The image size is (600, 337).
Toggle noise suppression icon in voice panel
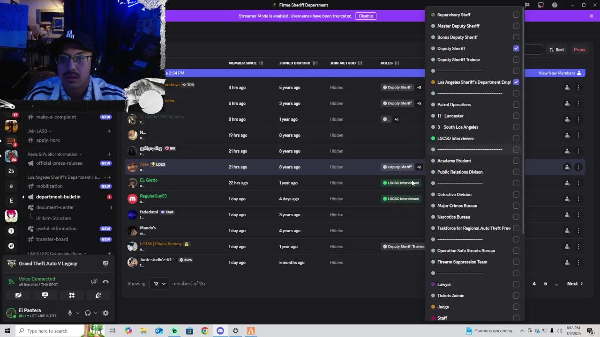pyautogui.click(x=94, y=282)
